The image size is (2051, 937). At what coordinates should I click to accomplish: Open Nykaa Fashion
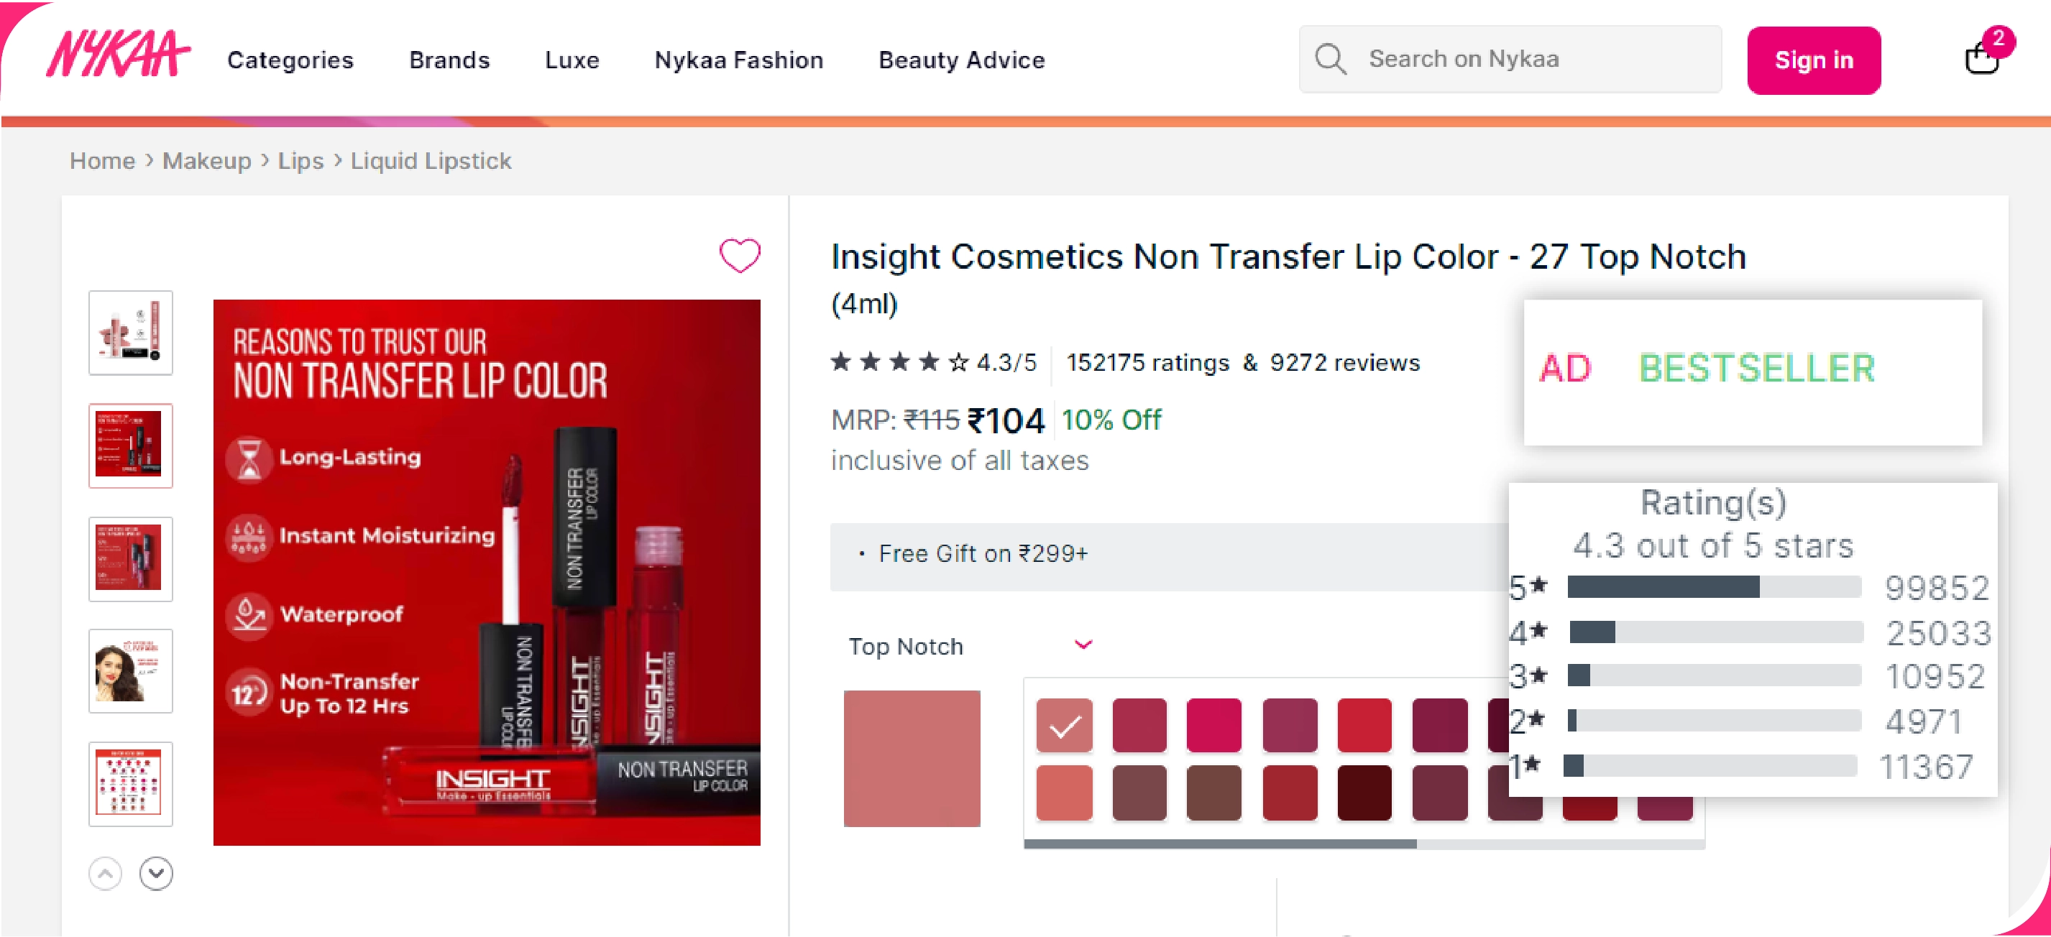[739, 60]
